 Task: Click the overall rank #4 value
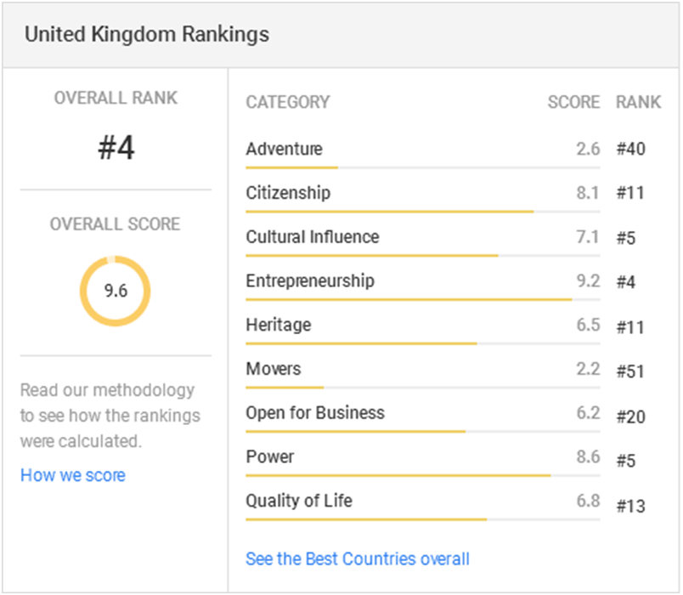tap(116, 149)
